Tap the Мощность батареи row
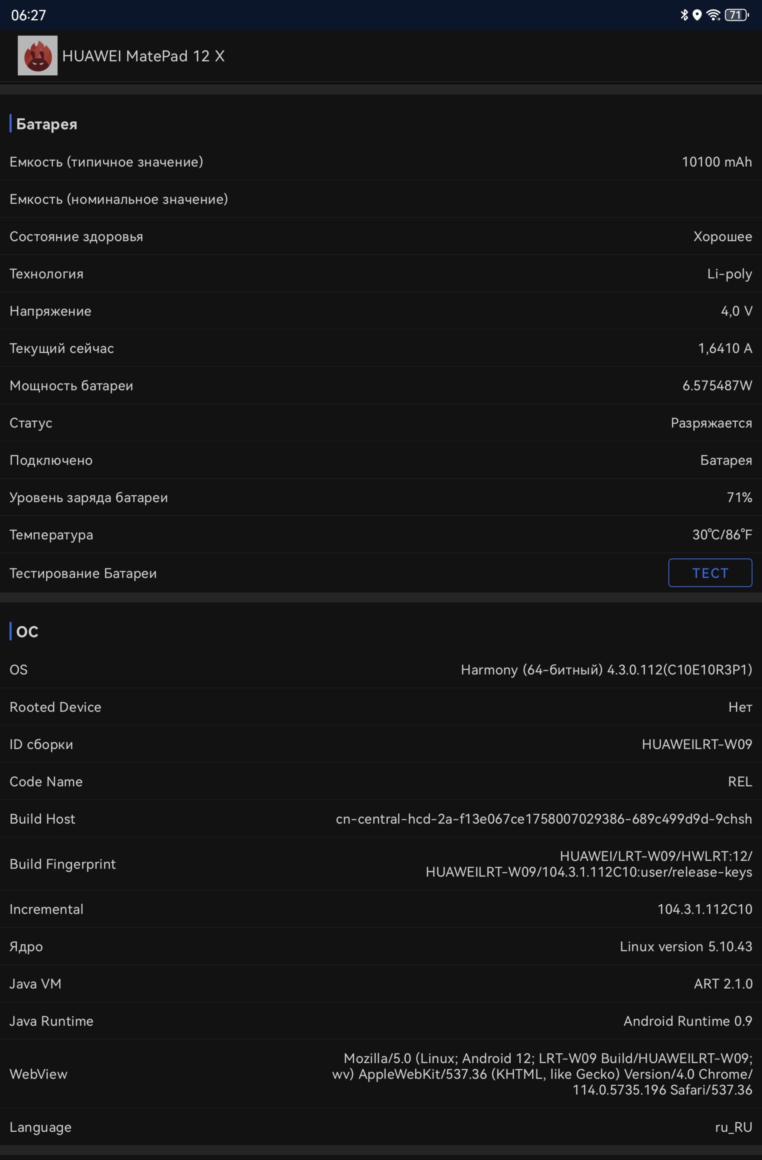The width and height of the screenshot is (762, 1160). [381, 386]
